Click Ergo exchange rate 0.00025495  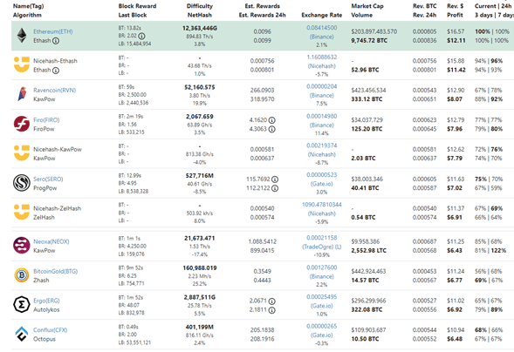coord(322,297)
